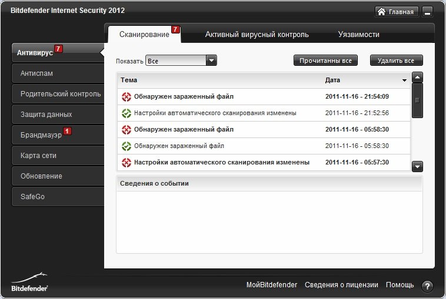
Task: Click the red infected-file icon dated 21:54:09
Action: 127,97
